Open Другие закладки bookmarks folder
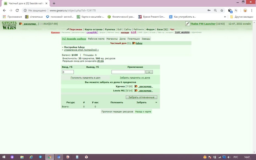 click(x=242, y=17)
